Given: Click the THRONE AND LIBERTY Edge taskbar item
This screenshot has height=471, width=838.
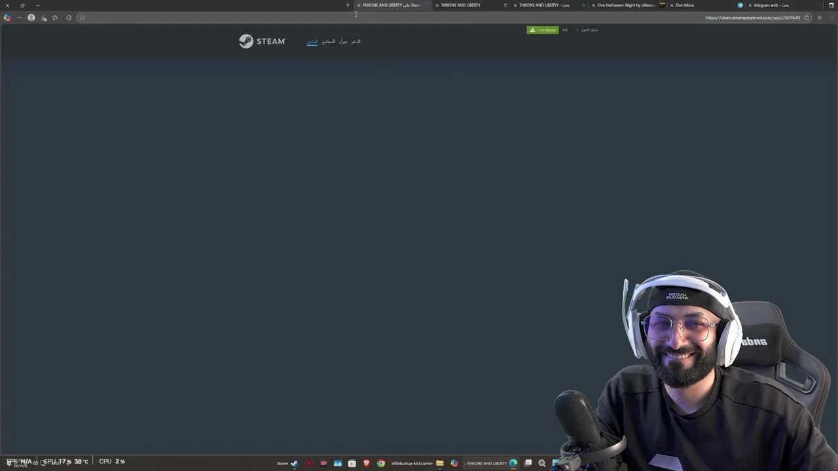Looking at the screenshot, I should tap(491, 463).
